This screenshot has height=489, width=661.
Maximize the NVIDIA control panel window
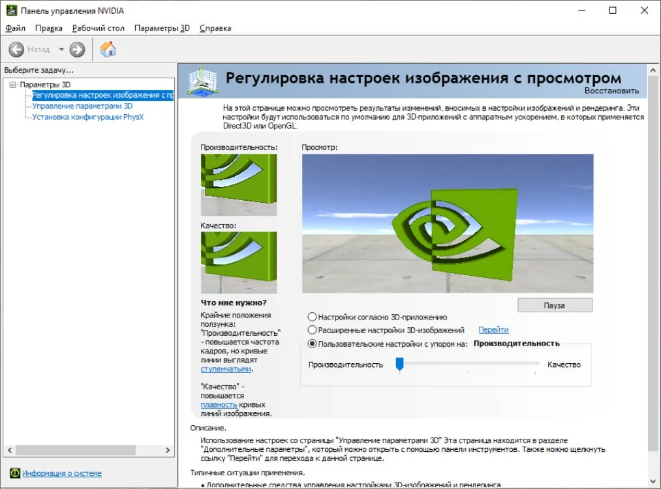(x=613, y=10)
